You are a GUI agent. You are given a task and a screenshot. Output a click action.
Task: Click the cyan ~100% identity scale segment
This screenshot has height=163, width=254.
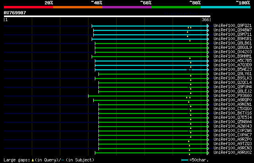226,7
